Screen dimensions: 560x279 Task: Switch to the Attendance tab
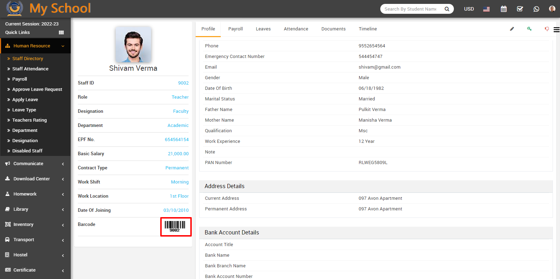(x=296, y=29)
